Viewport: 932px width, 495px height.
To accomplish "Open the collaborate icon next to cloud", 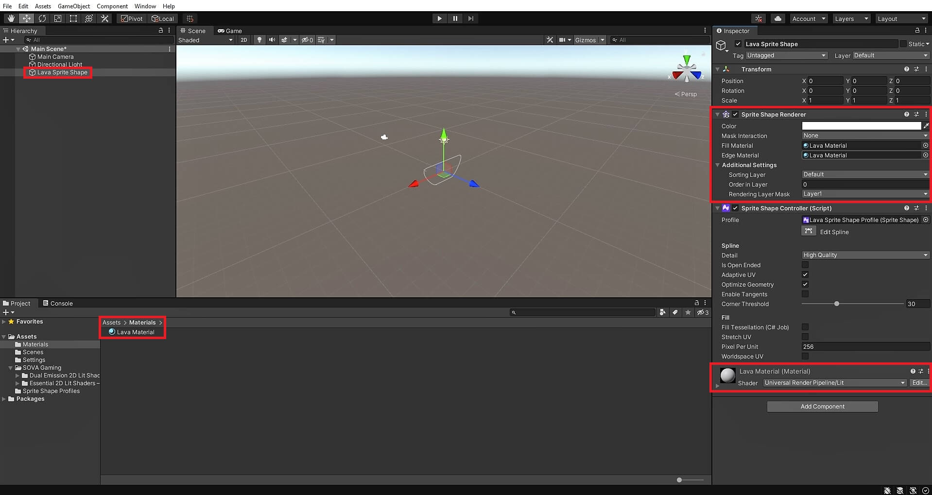I will [759, 18].
